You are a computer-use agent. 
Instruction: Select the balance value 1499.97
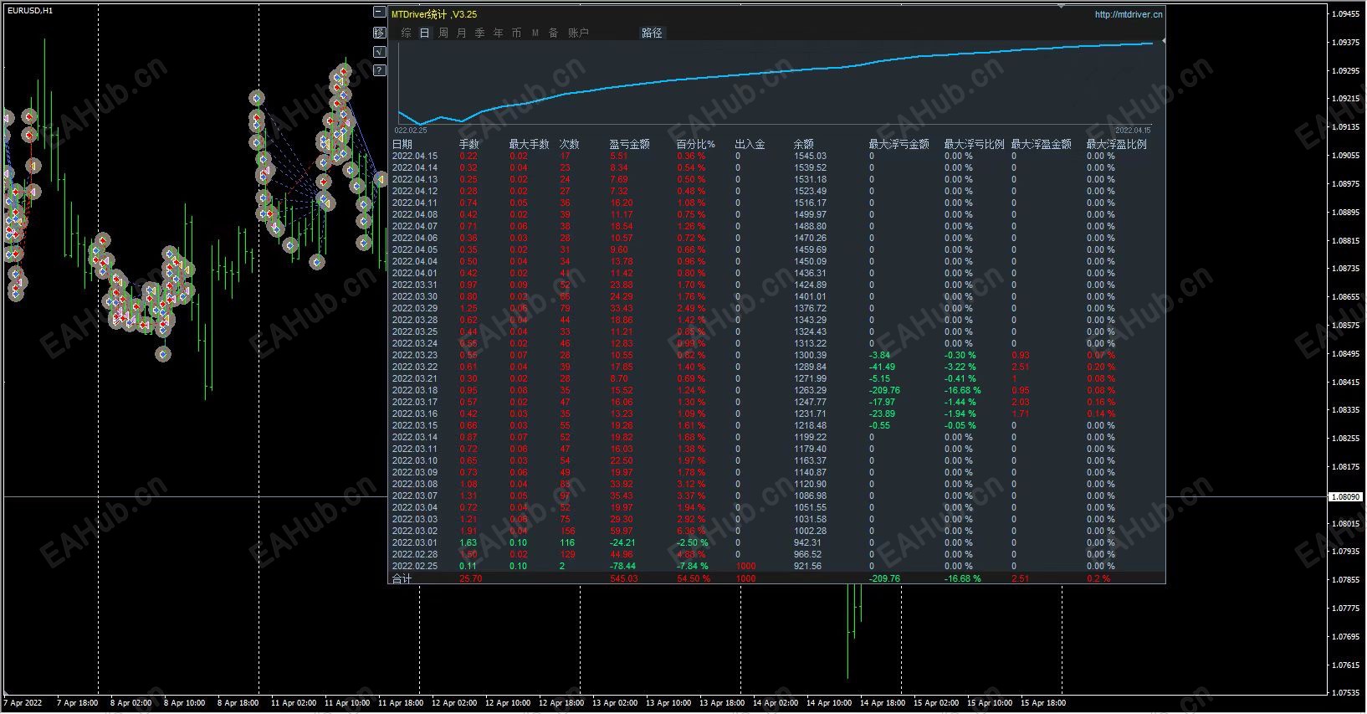(x=810, y=214)
